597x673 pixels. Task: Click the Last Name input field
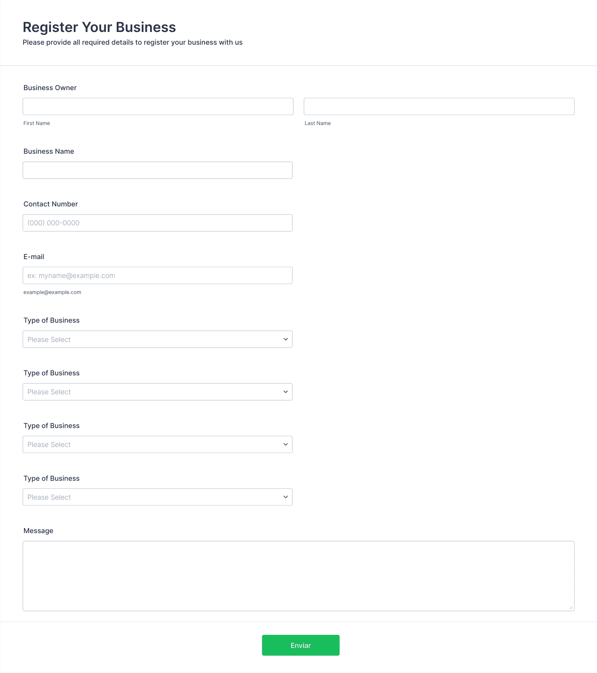tap(439, 106)
